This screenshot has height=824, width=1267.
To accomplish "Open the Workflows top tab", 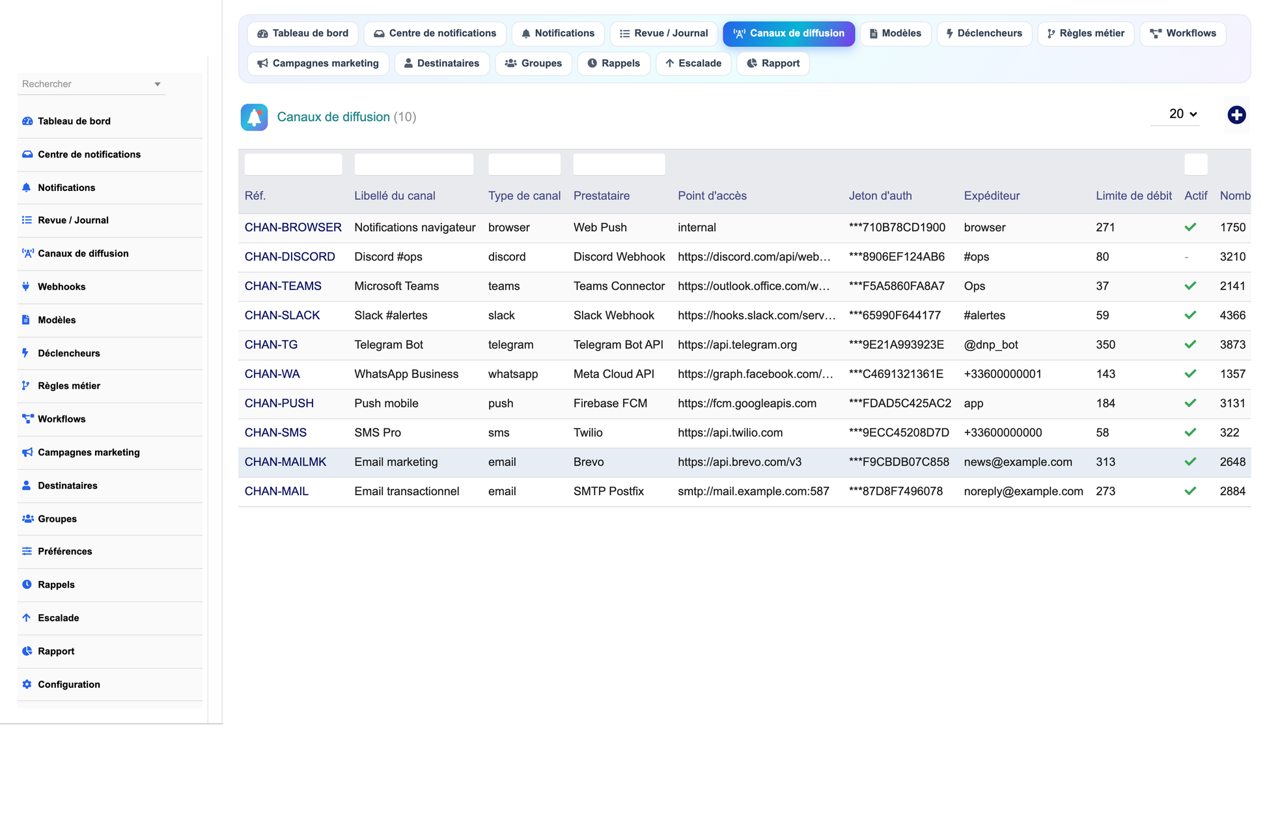I will [1182, 33].
